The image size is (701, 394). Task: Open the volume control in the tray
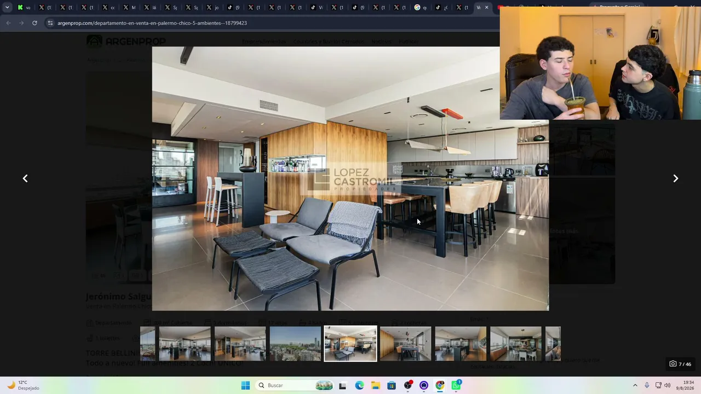[x=667, y=385]
